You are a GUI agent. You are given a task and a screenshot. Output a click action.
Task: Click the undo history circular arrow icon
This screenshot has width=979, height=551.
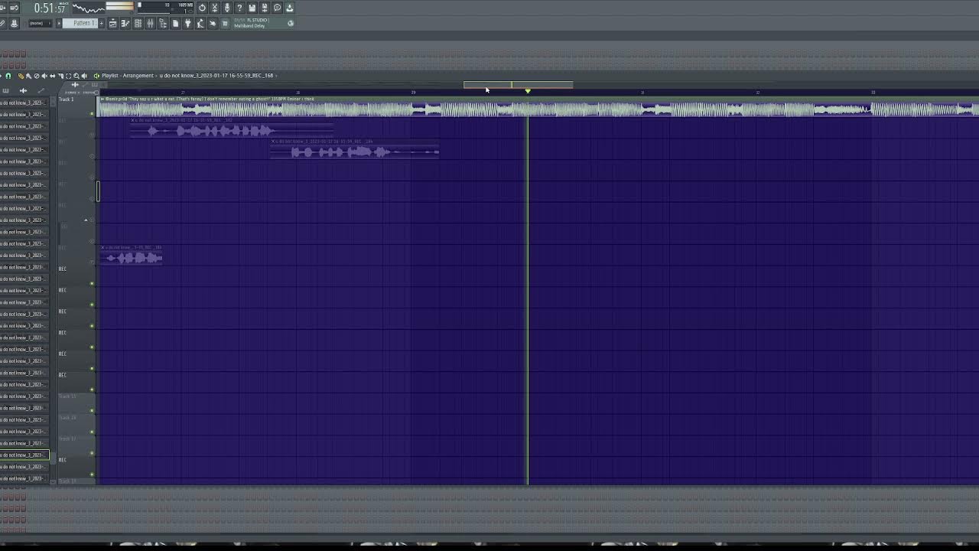[x=202, y=8]
